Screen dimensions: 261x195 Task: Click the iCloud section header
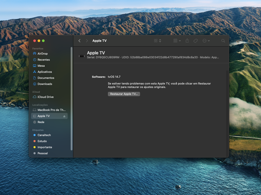pos(36,92)
